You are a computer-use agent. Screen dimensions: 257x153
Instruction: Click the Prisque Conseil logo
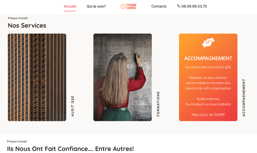[128, 6]
